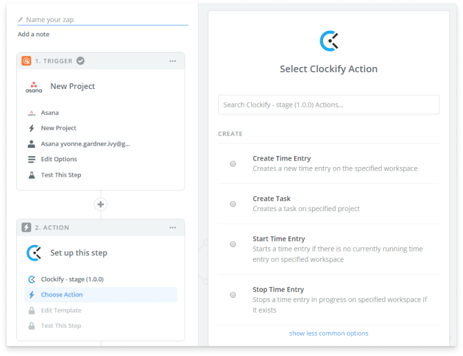This screenshot has height=356, width=463.
Task: Select the Asana app row
Action: (x=100, y=113)
